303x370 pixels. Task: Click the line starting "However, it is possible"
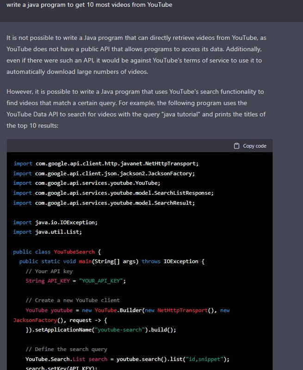[135, 92]
